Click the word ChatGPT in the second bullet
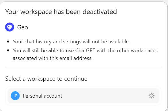Image resolution: width=168 pixels, height=111 pixels. 85,51
